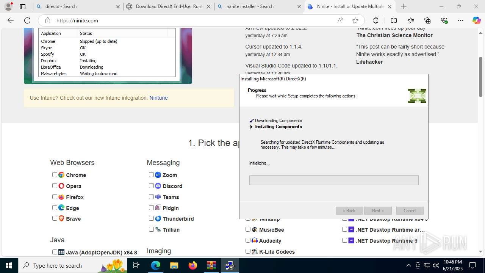The image size is (485, 273).
Task: Open the Edge profile avatar icon
Action: tap(8, 6)
